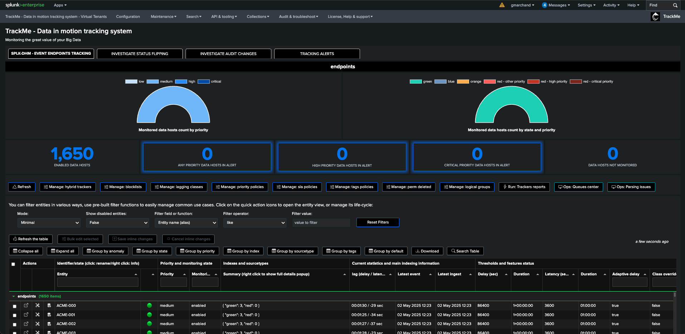Check the ACME-001 row checkbox
Viewport: 685px width, 334px height.
click(15, 315)
